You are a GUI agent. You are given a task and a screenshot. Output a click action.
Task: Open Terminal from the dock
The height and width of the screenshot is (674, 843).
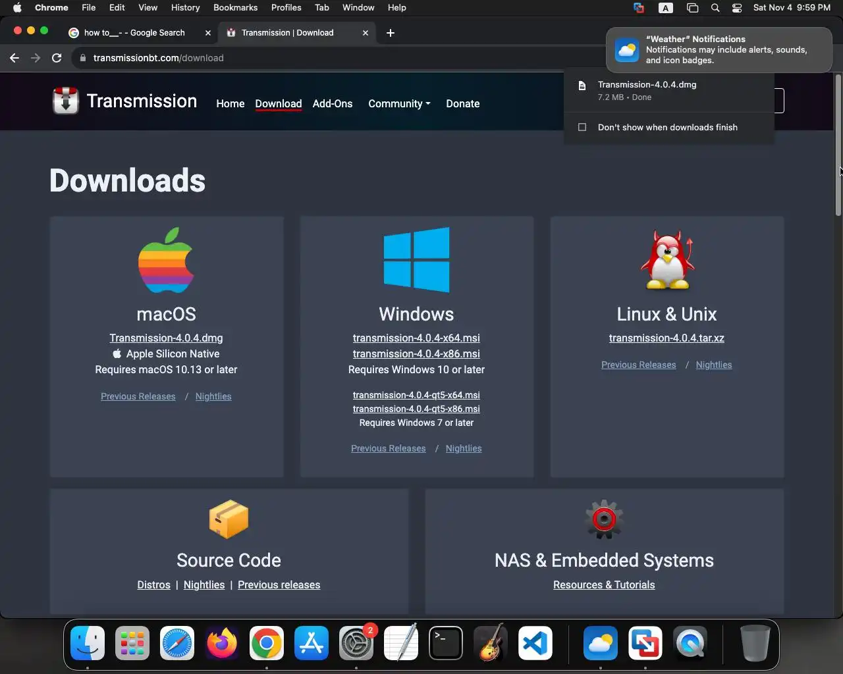tap(446, 643)
